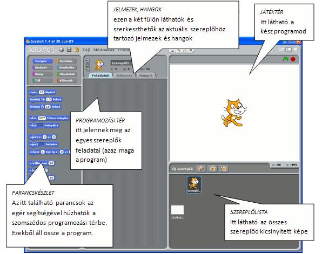Click the 'csússz 1 mp-ig' block

[49, 152]
